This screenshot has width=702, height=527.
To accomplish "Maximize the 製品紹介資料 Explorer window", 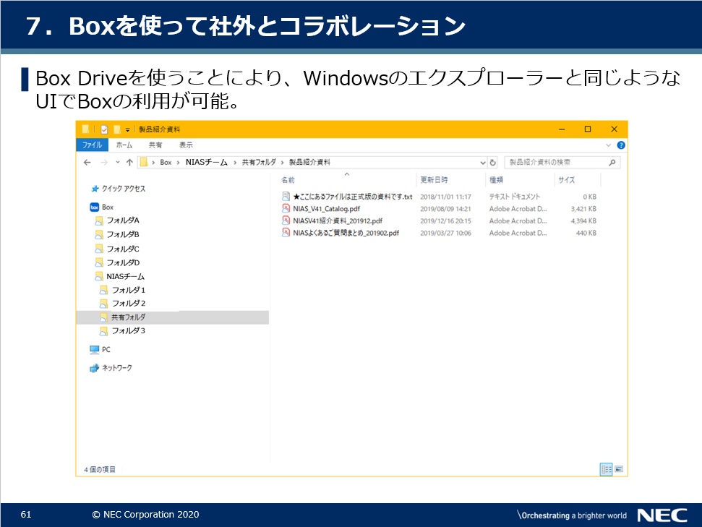I will [x=588, y=129].
